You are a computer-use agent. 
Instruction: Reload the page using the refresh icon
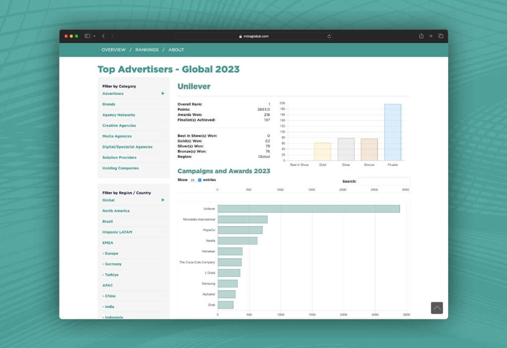tap(329, 36)
